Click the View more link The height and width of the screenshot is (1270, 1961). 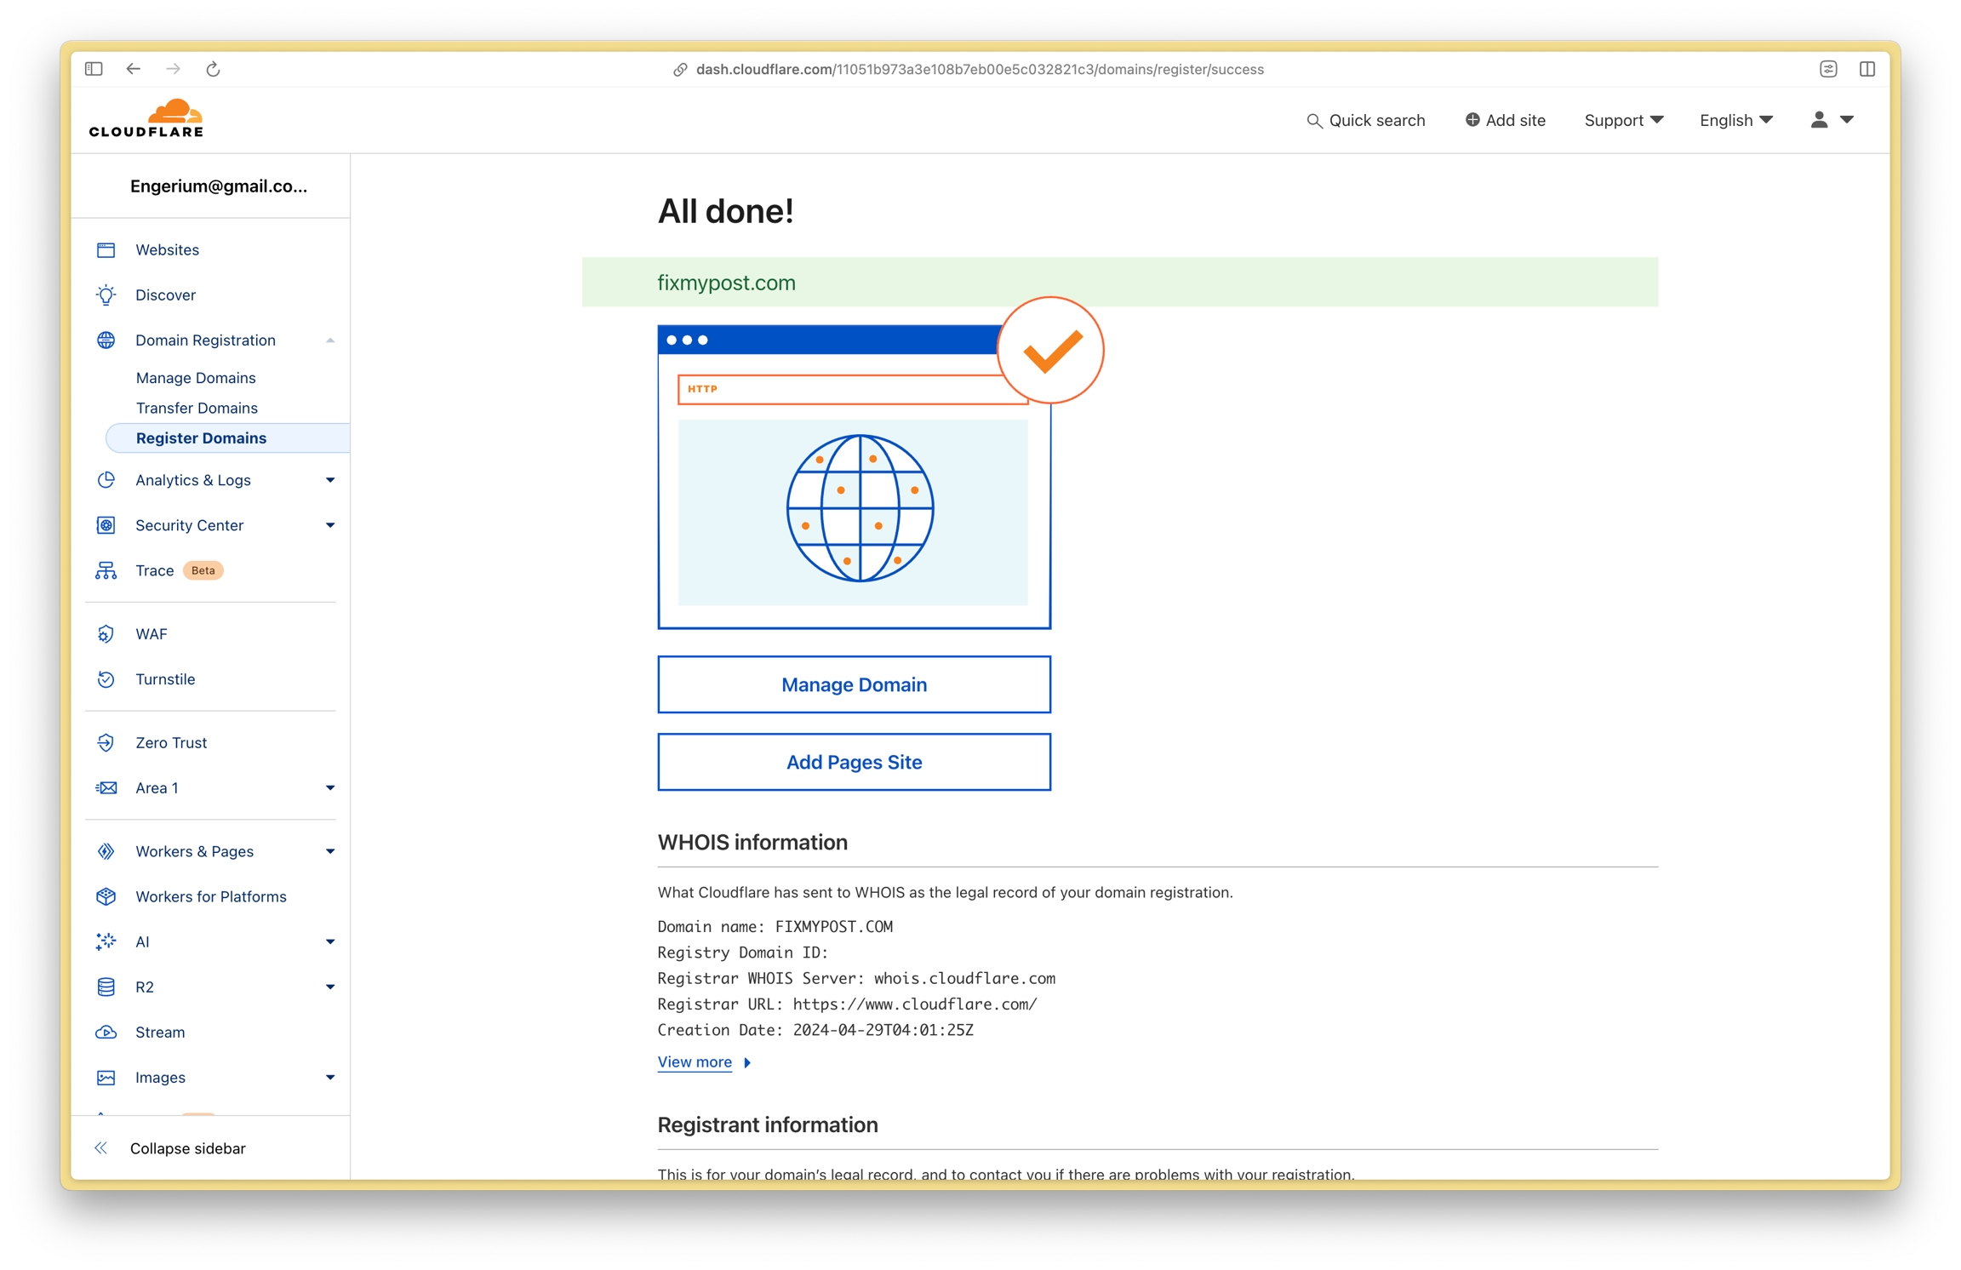pyautogui.click(x=695, y=1062)
